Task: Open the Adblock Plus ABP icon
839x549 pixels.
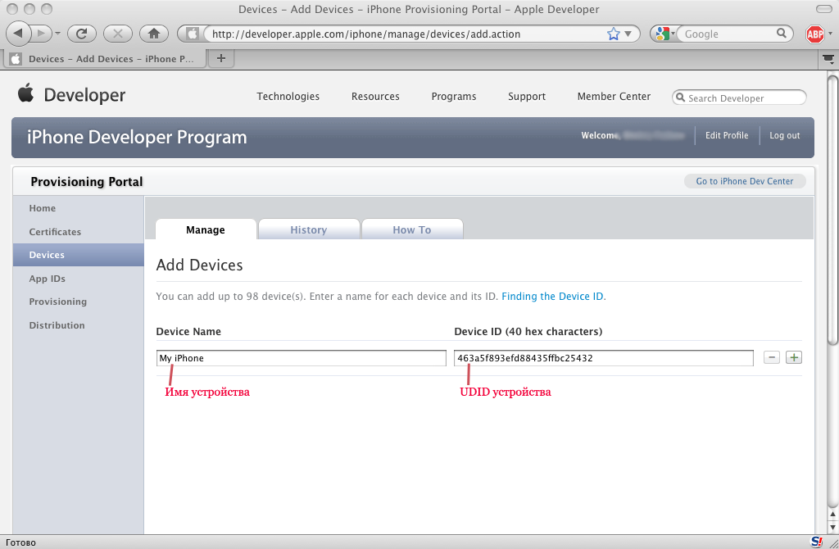Action: (815, 34)
